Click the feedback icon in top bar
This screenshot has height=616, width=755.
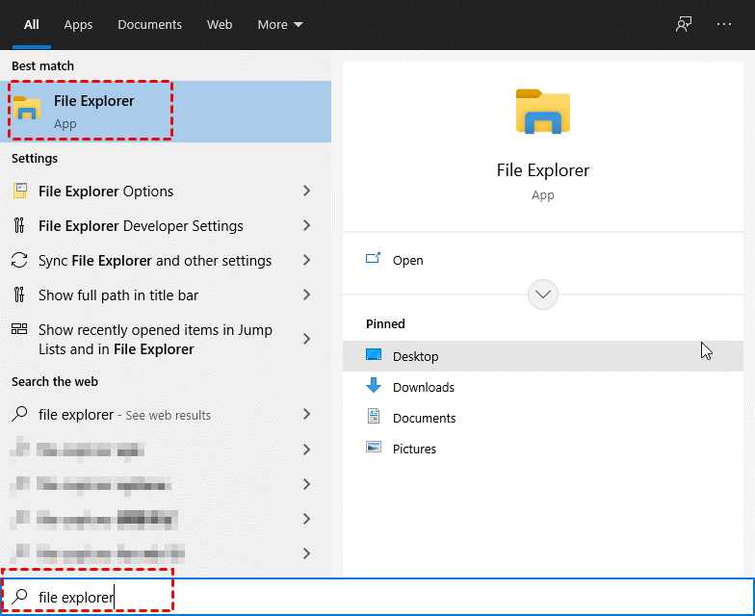click(x=684, y=24)
